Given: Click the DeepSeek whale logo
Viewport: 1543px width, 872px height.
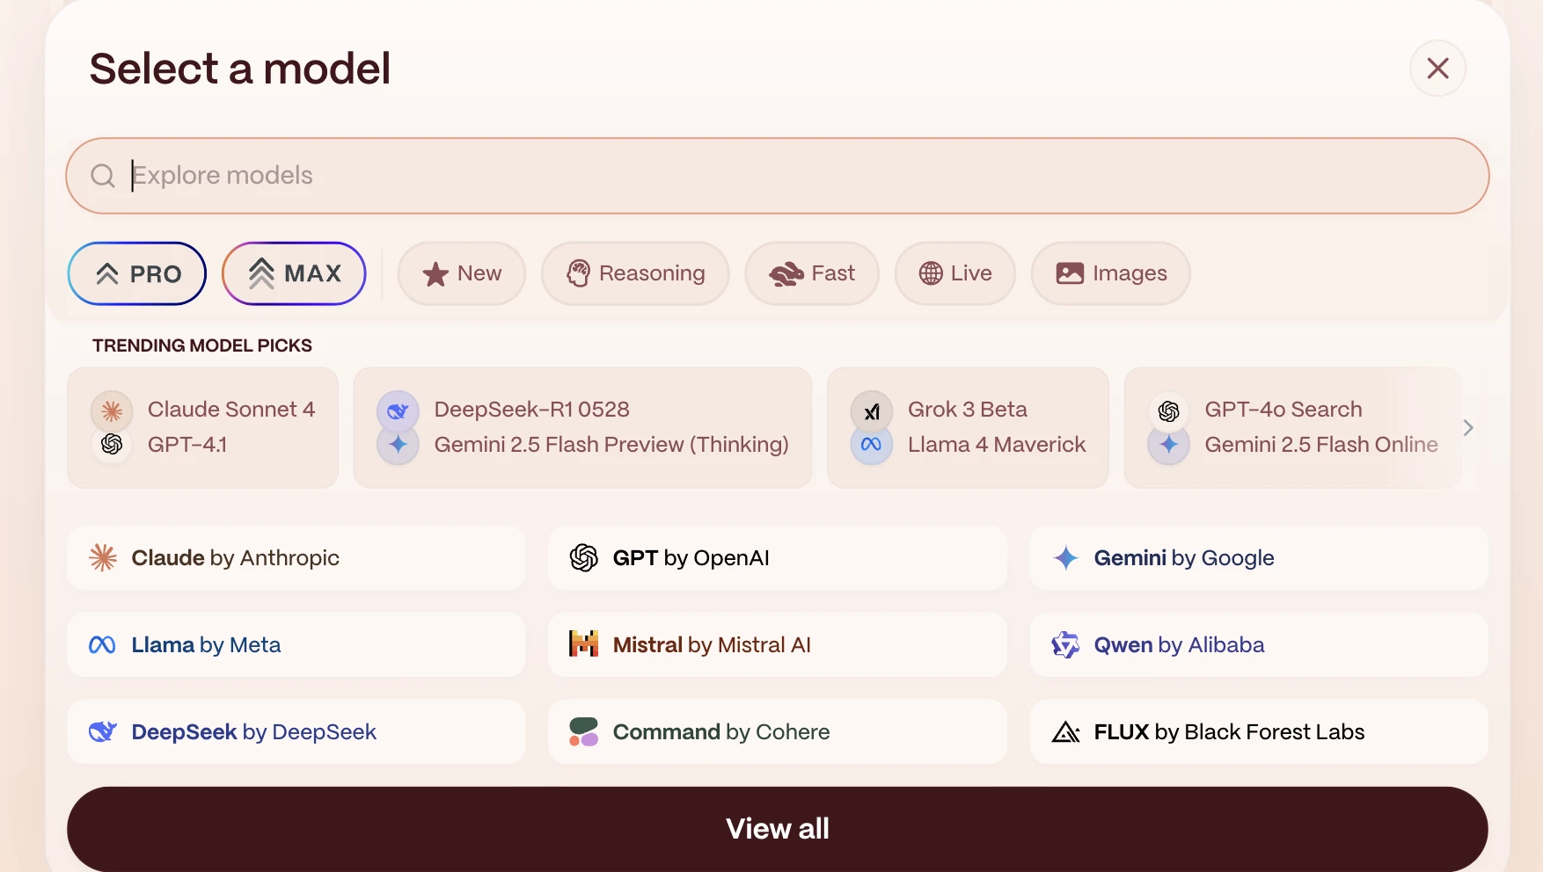Looking at the screenshot, I should point(103,731).
